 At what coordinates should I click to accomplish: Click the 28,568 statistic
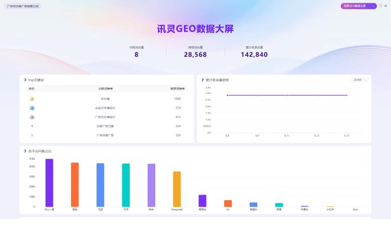pyautogui.click(x=195, y=55)
